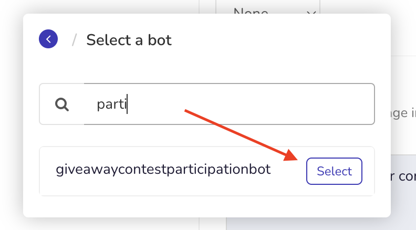This screenshot has height=230, width=416.
Task: Select the giveawaycontestparticipationbot with the Select button
Action: 334,171
